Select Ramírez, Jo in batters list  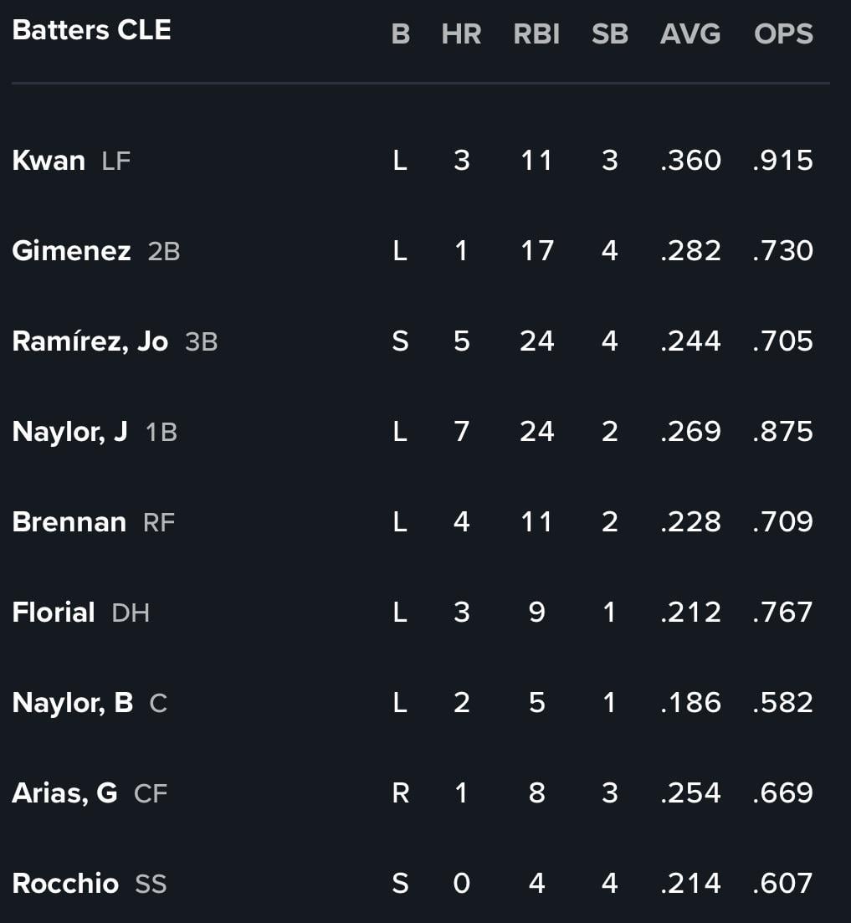coord(90,341)
